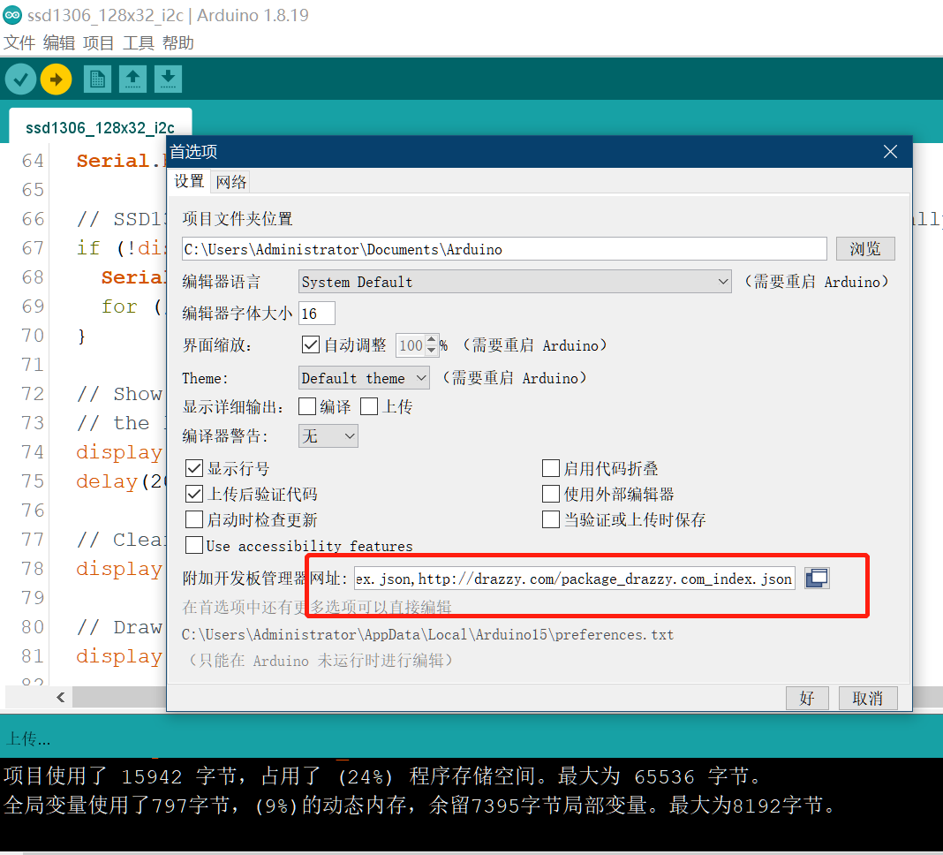Enable 启动时检查更新 checkbox
The height and width of the screenshot is (855, 943).
point(194,519)
